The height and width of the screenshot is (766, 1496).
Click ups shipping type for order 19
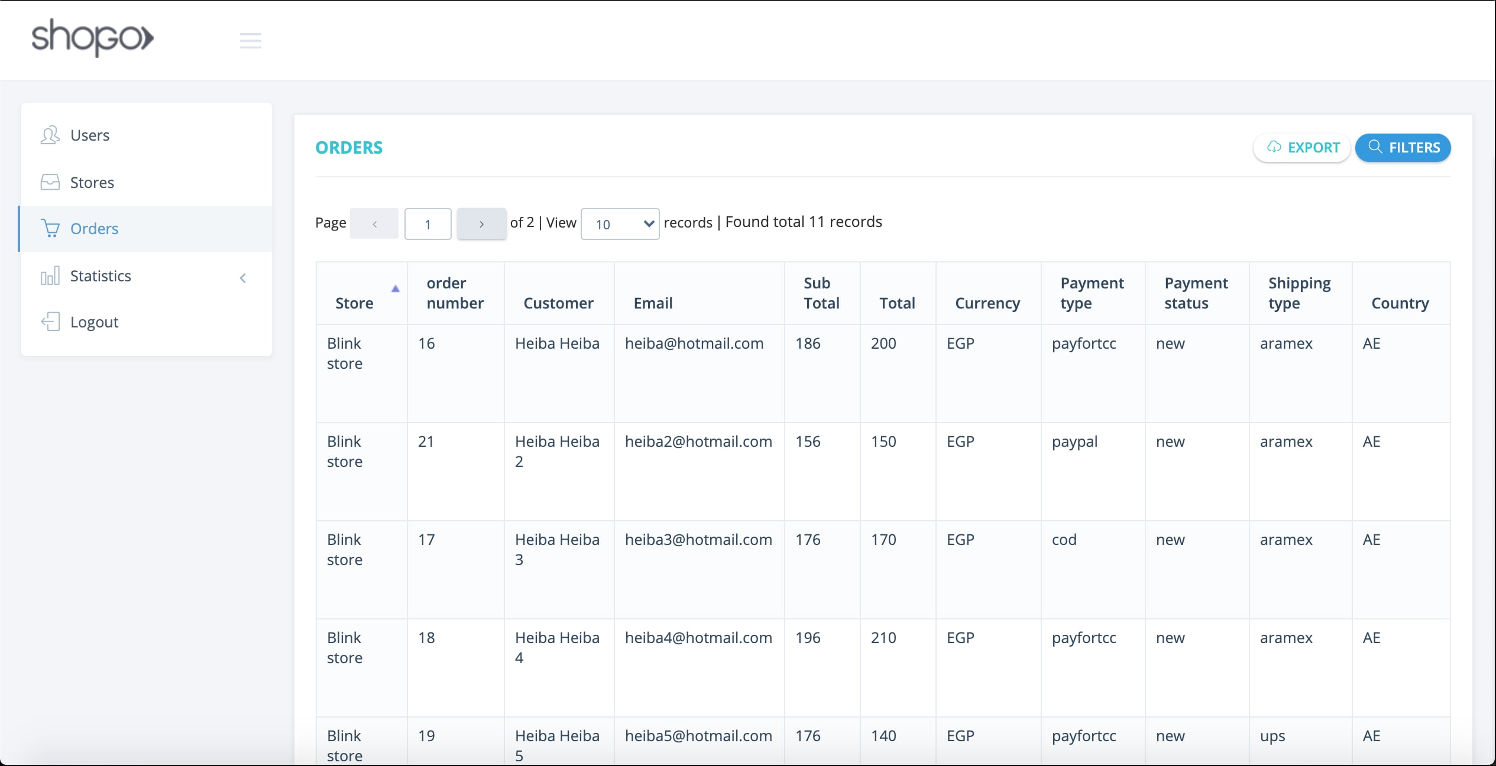1272,737
